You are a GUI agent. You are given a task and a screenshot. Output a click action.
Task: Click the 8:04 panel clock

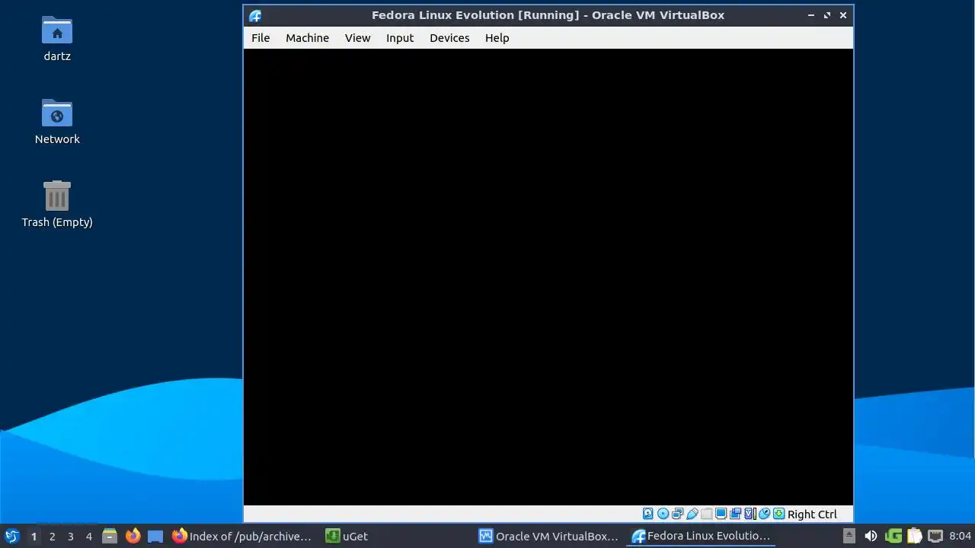(x=961, y=536)
